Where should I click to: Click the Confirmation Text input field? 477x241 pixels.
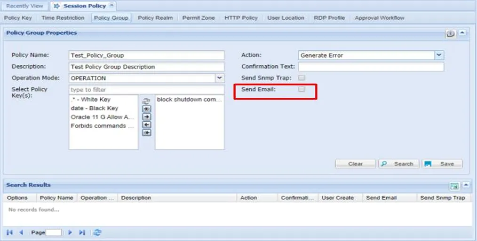click(x=371, y=67)
